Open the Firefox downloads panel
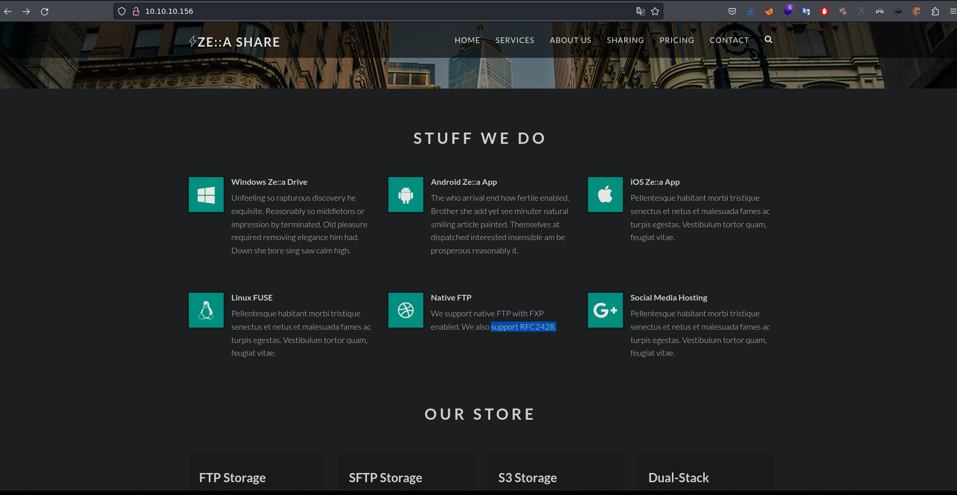This screenshot has height=495, width=957. [x=750, y=11]
